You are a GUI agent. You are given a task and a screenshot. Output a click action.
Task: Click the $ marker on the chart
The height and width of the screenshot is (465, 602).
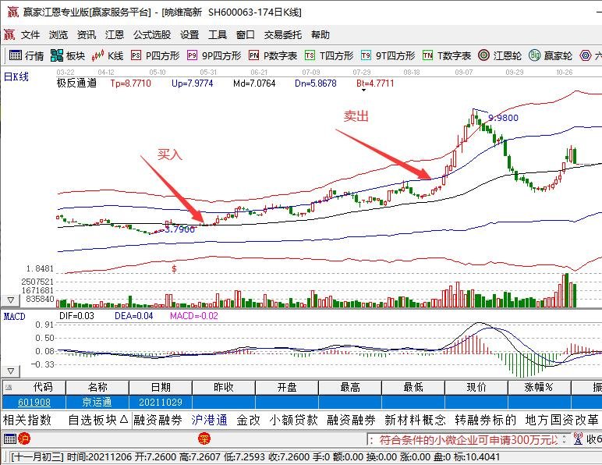[x=175, y=268]
